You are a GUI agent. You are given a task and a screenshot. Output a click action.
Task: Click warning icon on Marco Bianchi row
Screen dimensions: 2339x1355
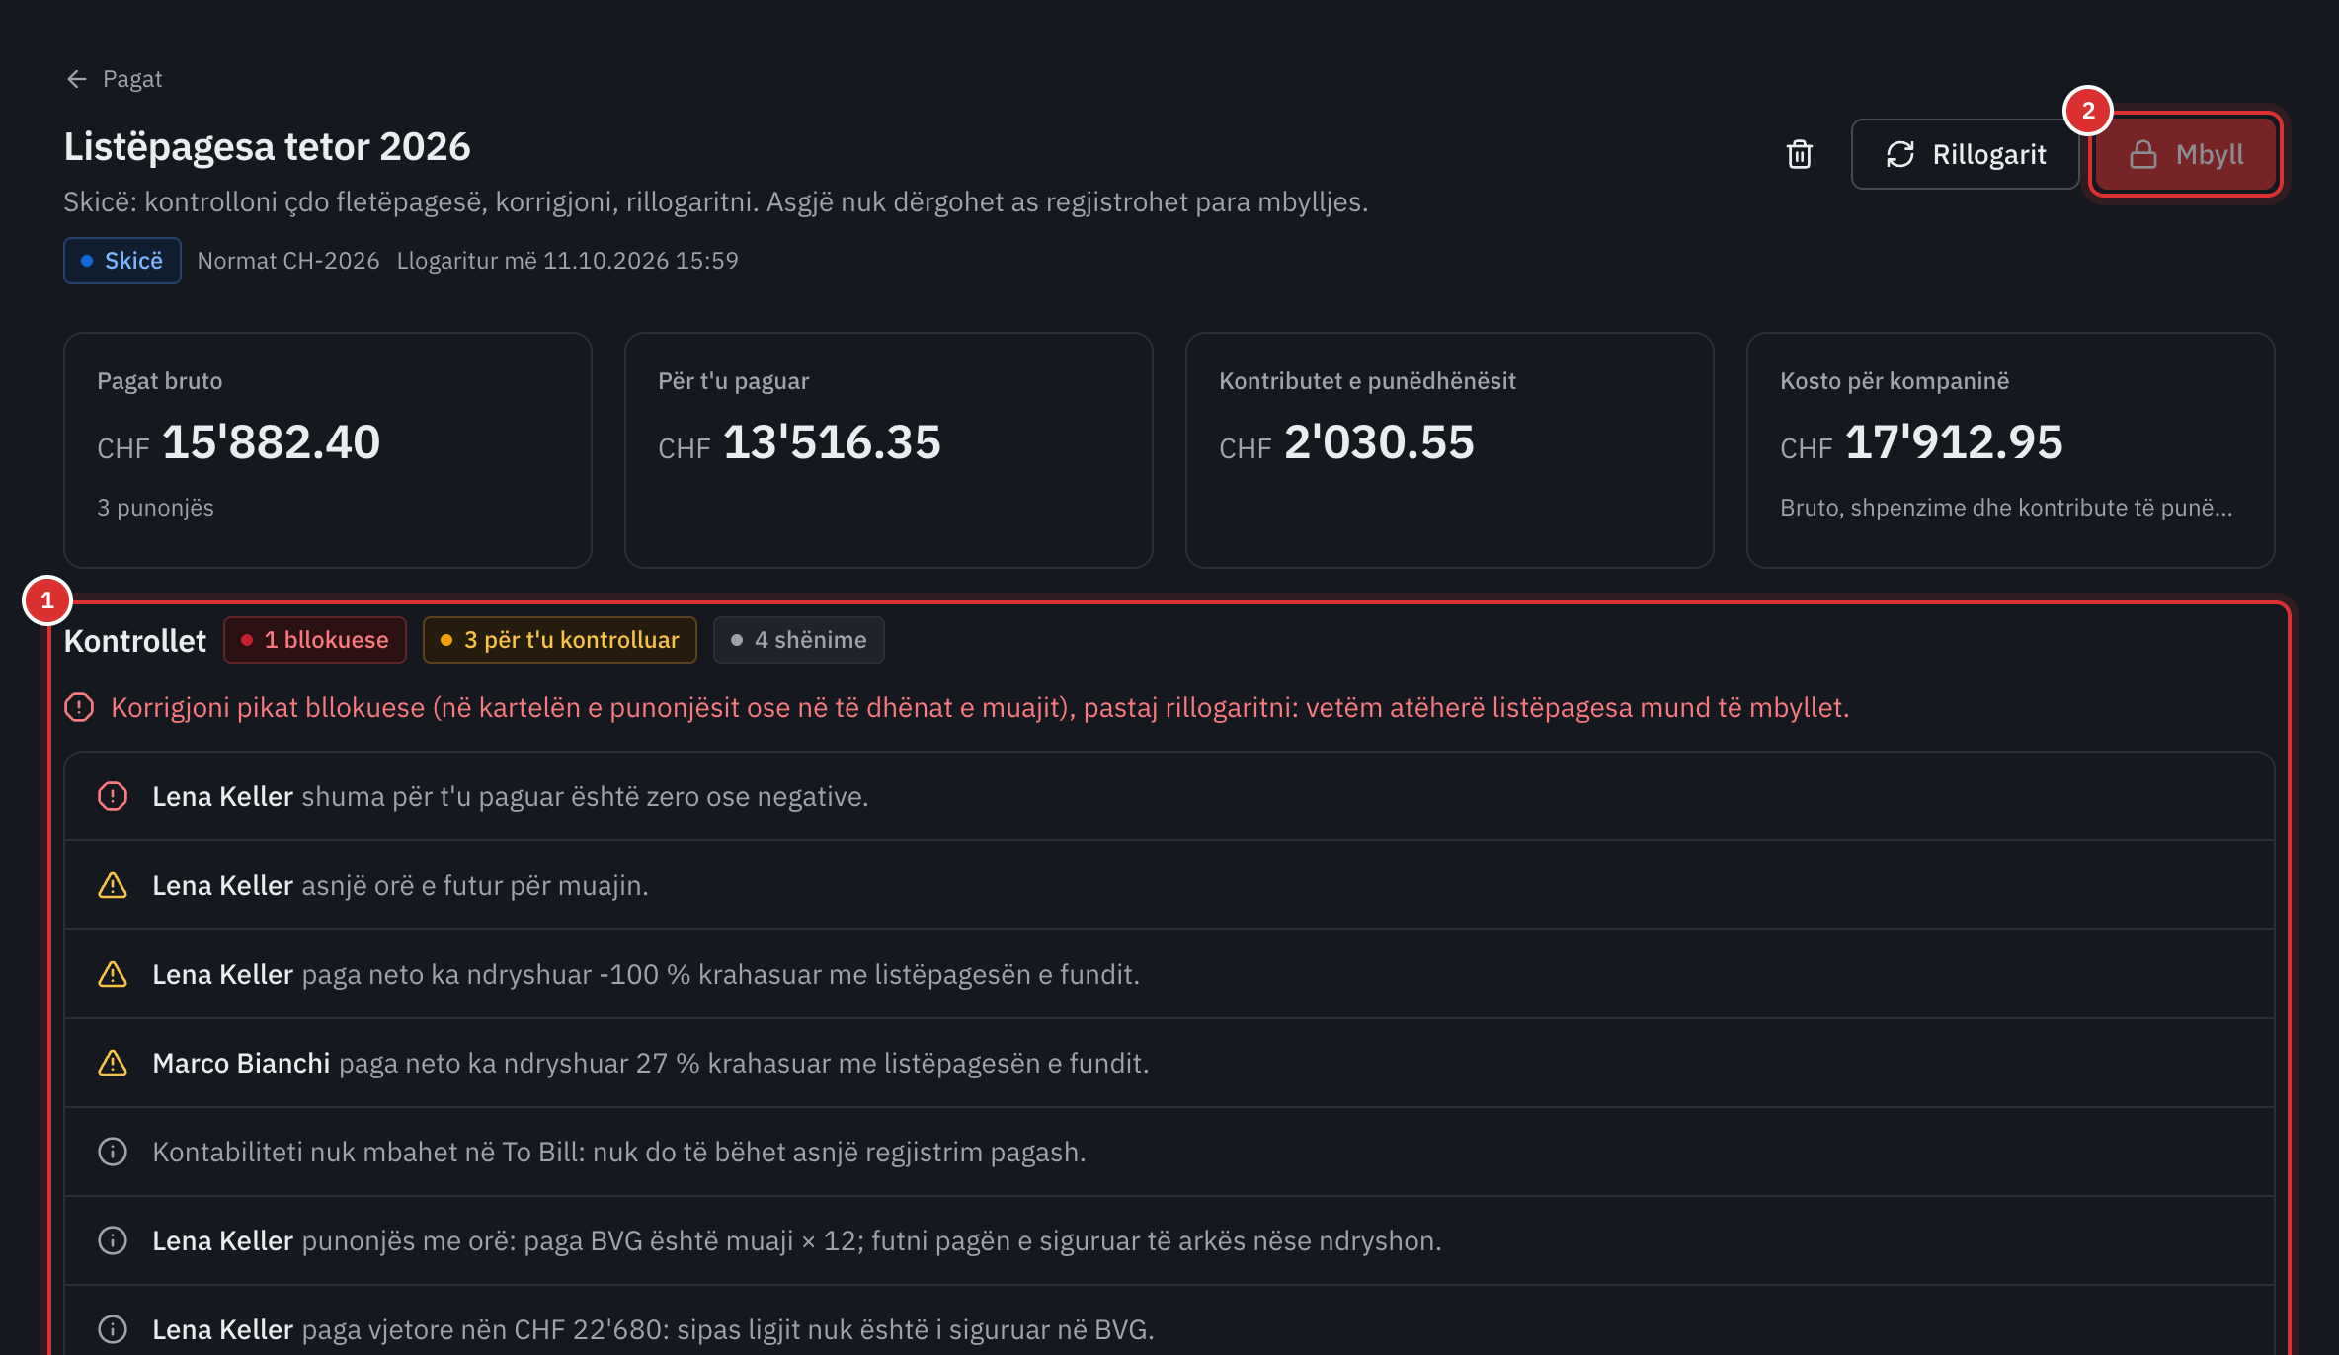(113, 1063)
